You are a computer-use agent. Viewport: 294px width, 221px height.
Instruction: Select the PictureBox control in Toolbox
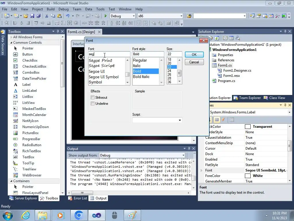(30, 133)
